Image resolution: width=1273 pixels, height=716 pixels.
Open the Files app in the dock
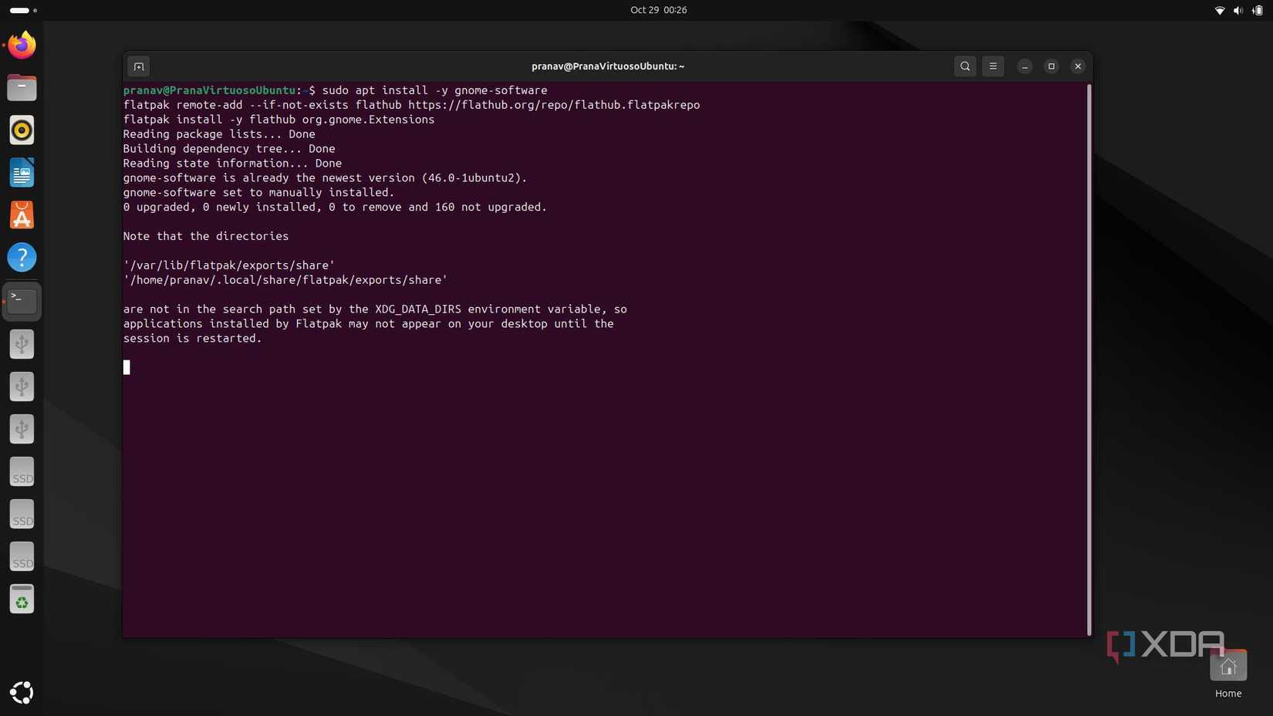pos(21,87)
